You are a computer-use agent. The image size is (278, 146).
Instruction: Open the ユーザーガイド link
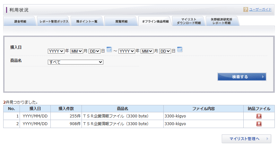pos(260,10)
